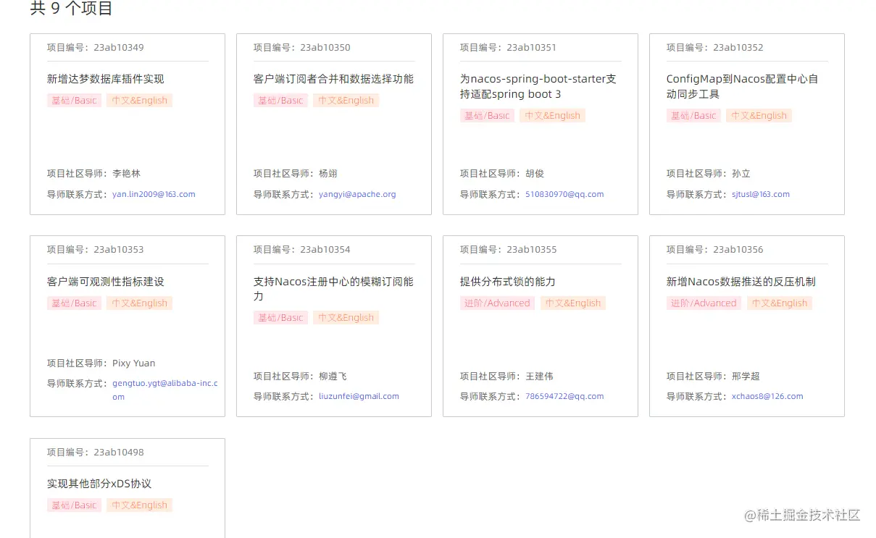Click 中文&English tag on project 23ab10351
Viewport: 876px width, 538px height.
[x=553, y=115]
